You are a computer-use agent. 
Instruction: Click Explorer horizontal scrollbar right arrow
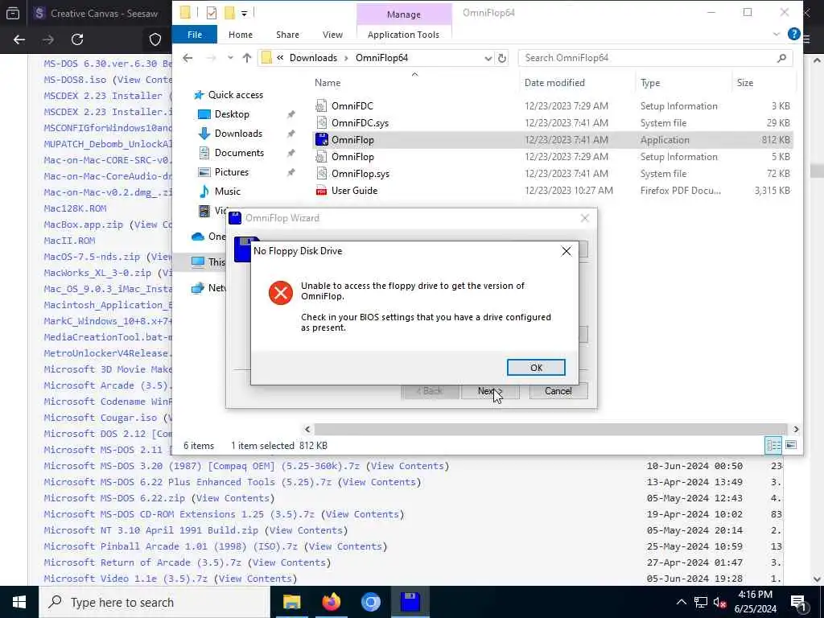click(x=796, y=430)
